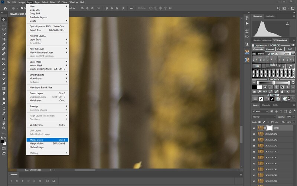
Task: Click the SAT source button
Action: [290, 49]
